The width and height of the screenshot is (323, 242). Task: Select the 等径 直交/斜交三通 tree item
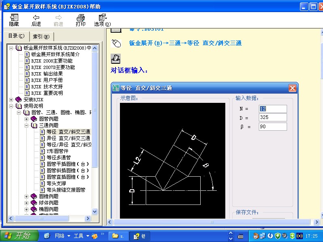[x=68, y=132]
